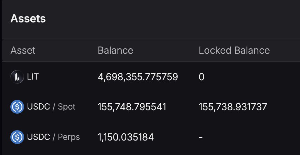Open the LIT asset name
The width and height of the screenshot is (300, 155).
point(33,77)
